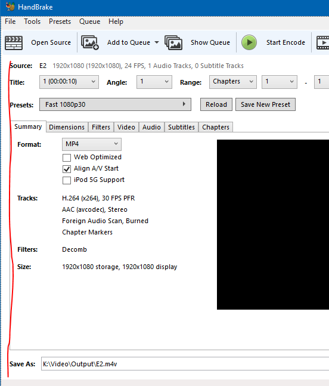Image resolution: width=329 pixels, height=386 pixels.
Task: Expand the end chapter dropdown after the dash
Action: [322, 82]
